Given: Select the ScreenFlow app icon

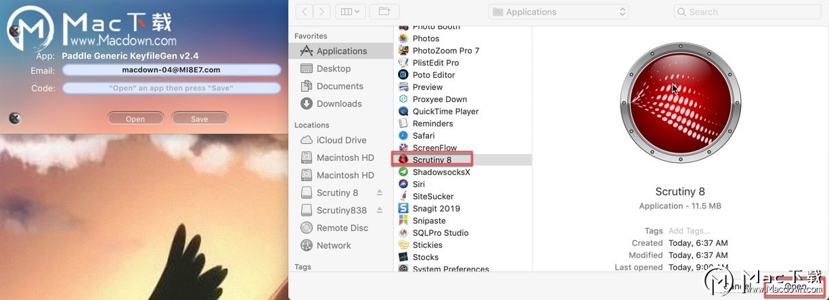Looking at the screenshot, I should click(403, 148).
